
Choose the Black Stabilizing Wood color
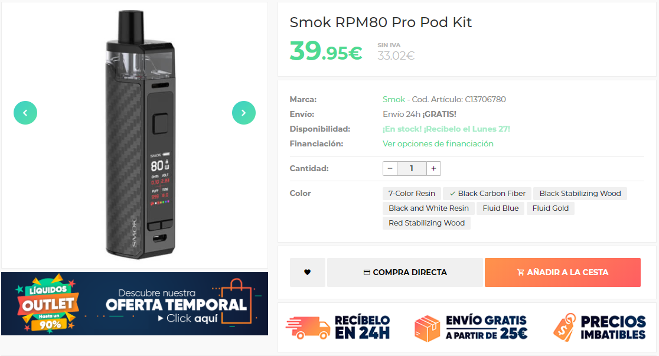click(580, 193)
